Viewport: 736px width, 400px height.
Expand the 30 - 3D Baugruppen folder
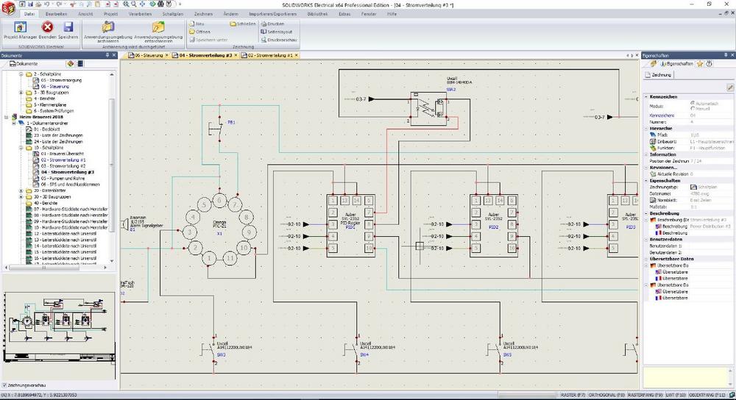pos(21,197)
